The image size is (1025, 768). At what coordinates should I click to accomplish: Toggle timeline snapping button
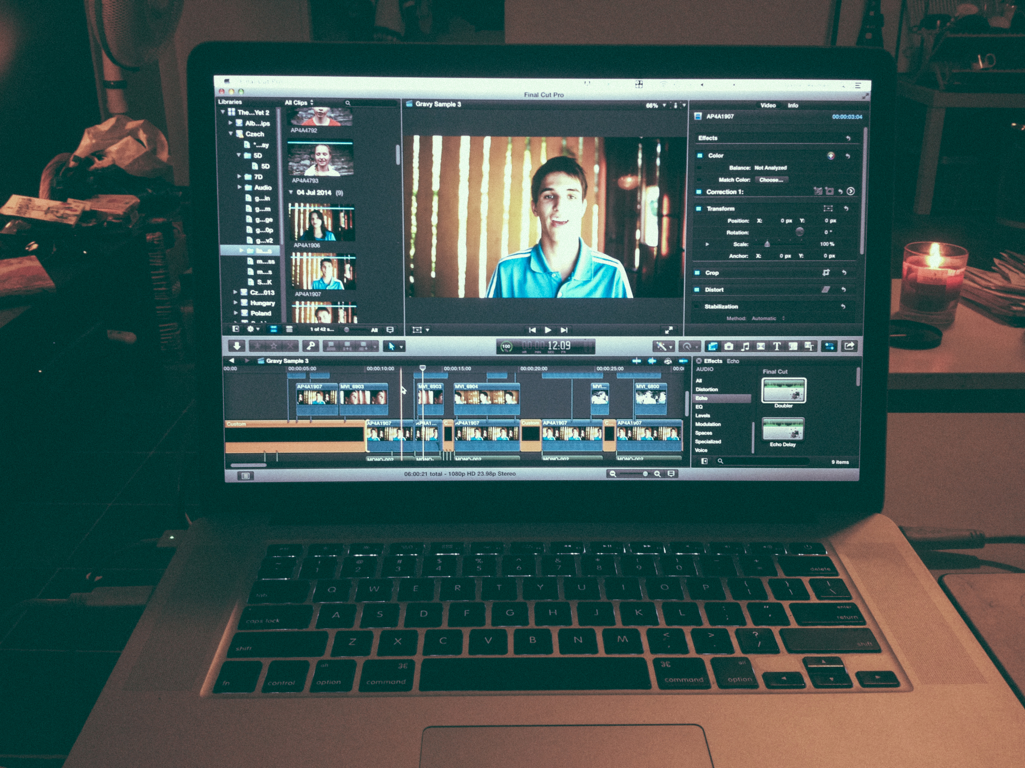[x=683, y=360]
